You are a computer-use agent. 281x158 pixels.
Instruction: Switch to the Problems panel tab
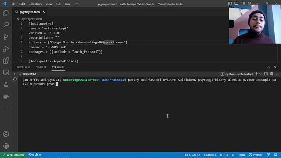coord(23,67)
